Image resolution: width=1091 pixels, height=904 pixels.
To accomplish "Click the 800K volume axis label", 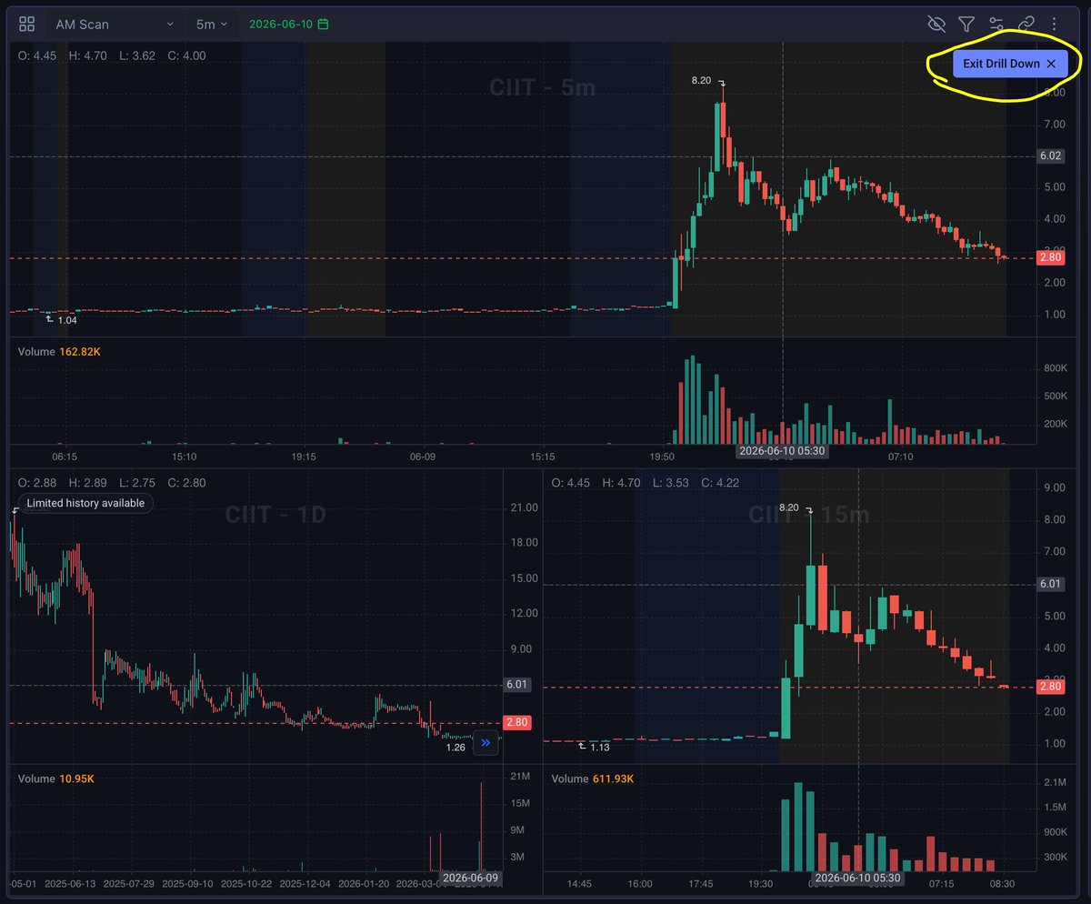I will (1055, 368).
